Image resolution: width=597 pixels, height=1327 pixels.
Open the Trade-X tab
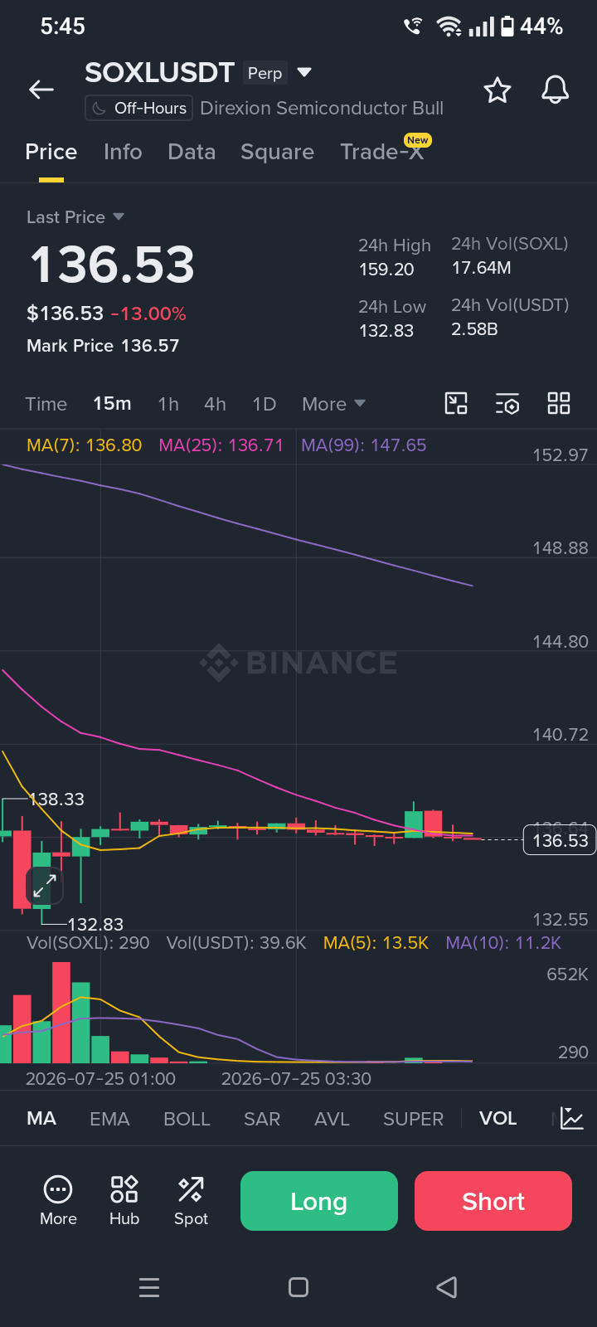382,152
